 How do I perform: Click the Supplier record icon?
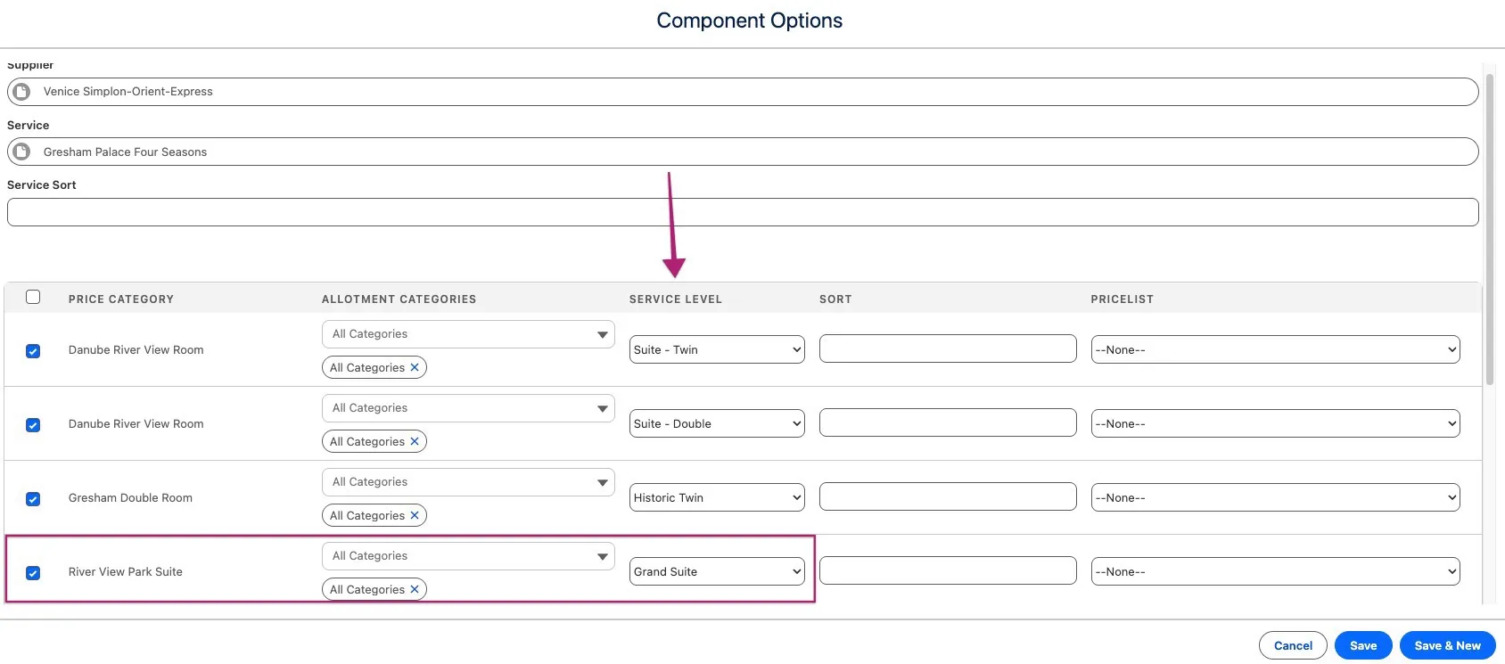coord(22,92)
